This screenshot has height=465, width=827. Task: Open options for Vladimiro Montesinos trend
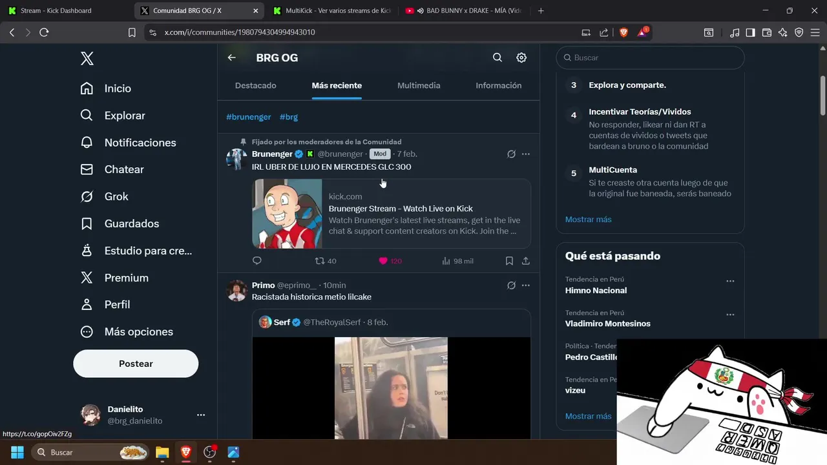[x=730, y=315]
